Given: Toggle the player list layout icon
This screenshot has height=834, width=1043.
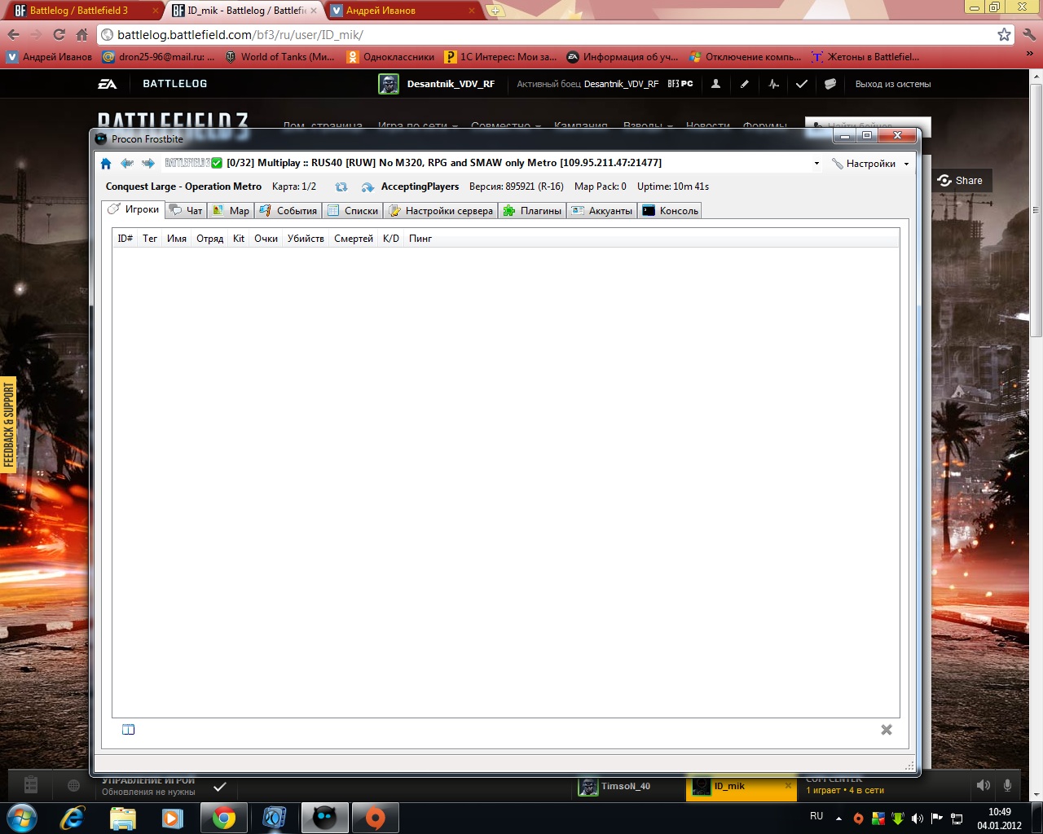Looking at the screenshot, I should (x=128, y=730).
